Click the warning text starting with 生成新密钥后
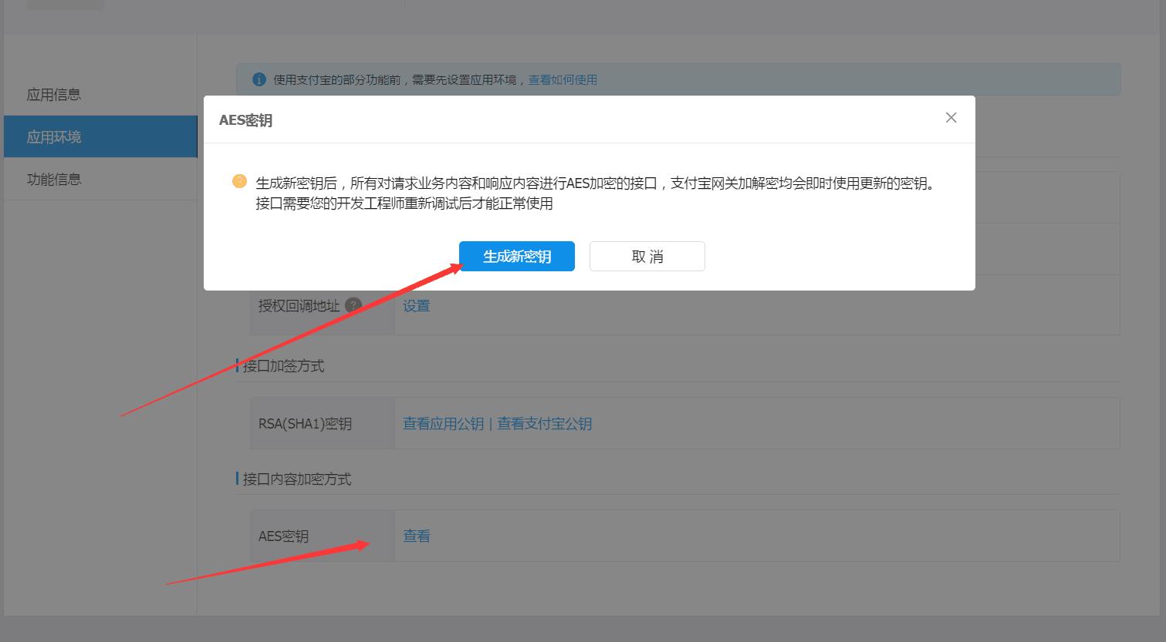 tap(595, 183)
